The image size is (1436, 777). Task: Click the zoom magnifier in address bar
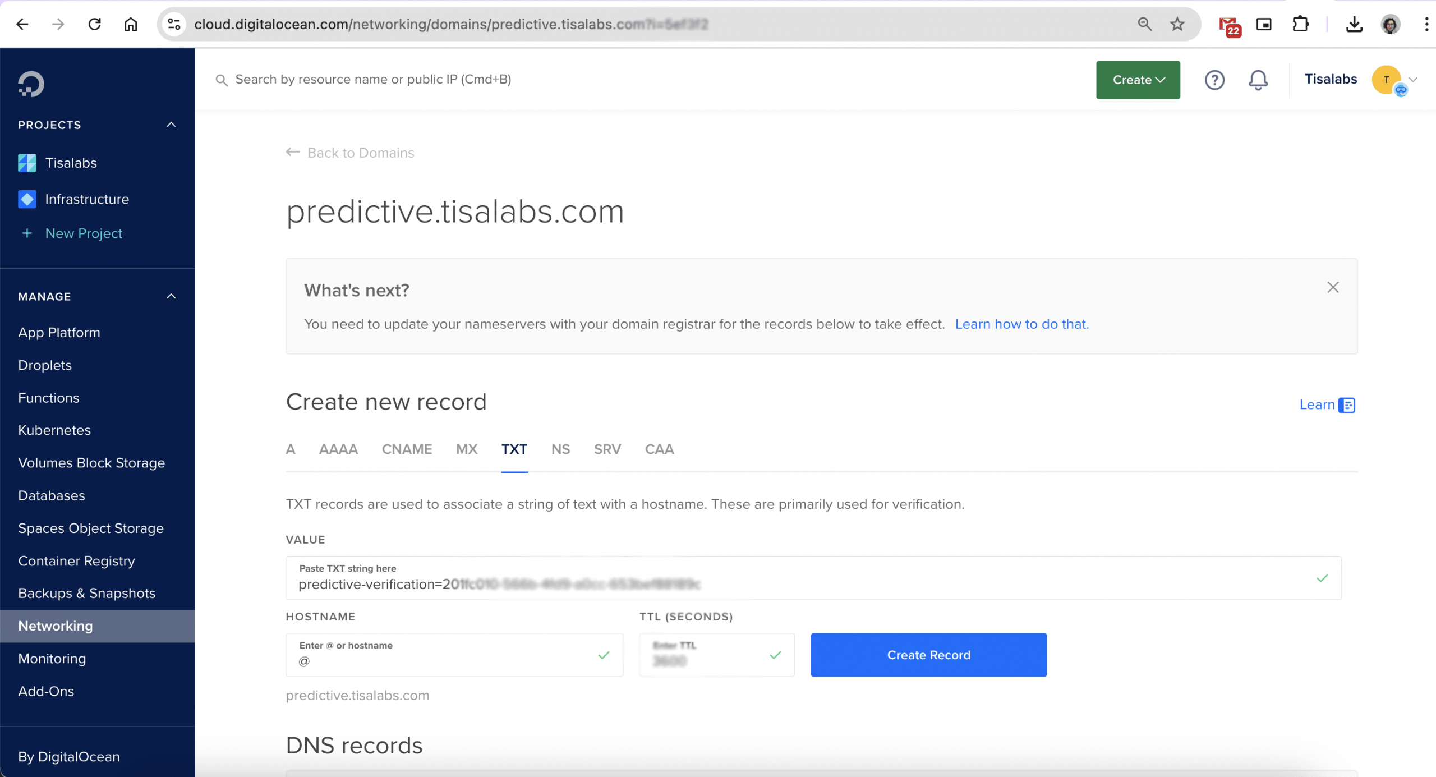(1144, 24)
